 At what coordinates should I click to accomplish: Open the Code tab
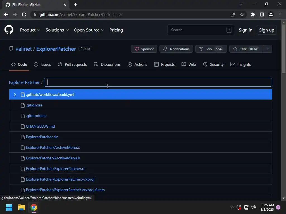point(19,64)
